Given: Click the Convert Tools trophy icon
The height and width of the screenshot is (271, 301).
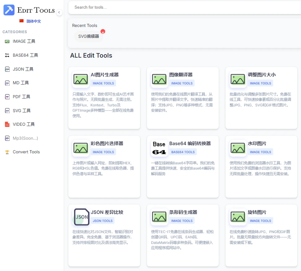Looking at the screenshot, I should tap(7, 152).
